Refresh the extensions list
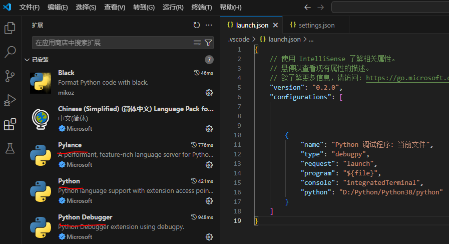Image resolution: width=449 pixels, height=244 pixels. 196,25
